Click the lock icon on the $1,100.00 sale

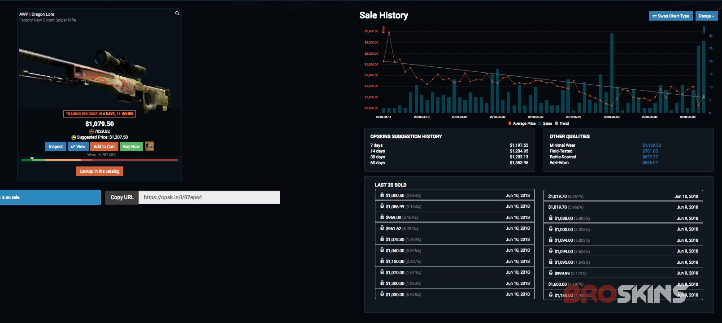[382, 261]
